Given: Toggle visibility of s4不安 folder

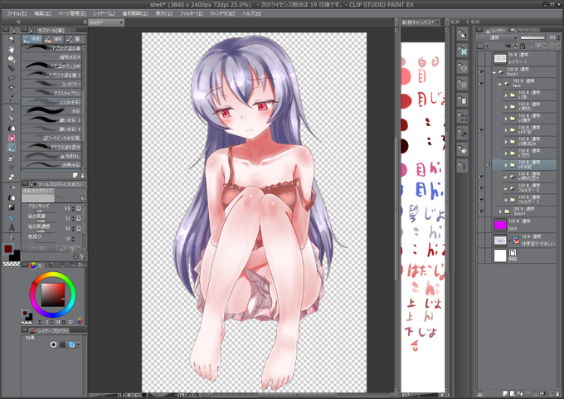Looking at the screenshot, I should point(481,130).
